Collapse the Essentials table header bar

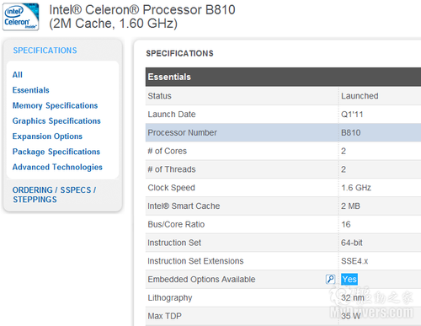coord(283,77)
